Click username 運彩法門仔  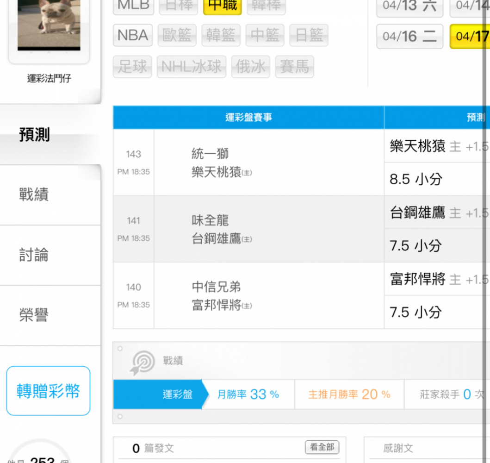(49, 78)
